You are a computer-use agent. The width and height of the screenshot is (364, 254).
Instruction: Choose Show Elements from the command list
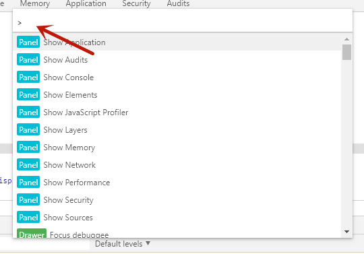(177, 94)
